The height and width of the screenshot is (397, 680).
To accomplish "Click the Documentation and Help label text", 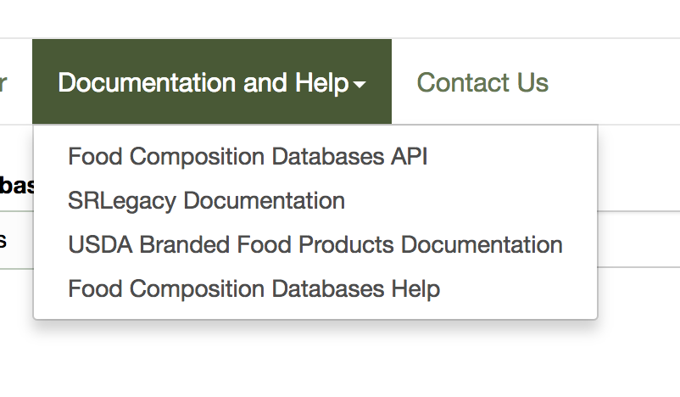I will point(203,82).
